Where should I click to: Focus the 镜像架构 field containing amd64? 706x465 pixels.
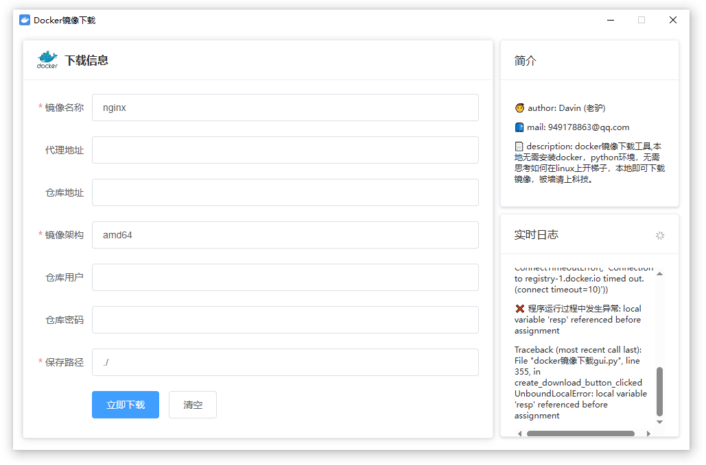pyautogui.click(x=285, y=235)
